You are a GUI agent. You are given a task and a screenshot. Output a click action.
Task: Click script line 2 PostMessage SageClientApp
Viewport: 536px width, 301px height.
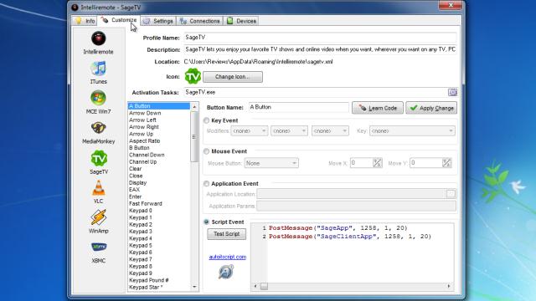pyautogui.click(x=350, y=236)
